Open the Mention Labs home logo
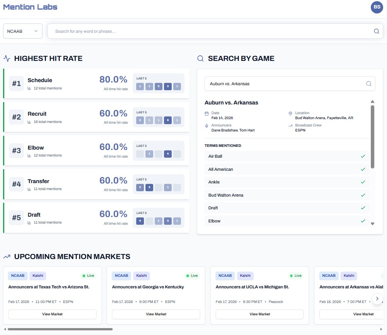The height and width of the screenshot is (335, 387). point(30,7)
